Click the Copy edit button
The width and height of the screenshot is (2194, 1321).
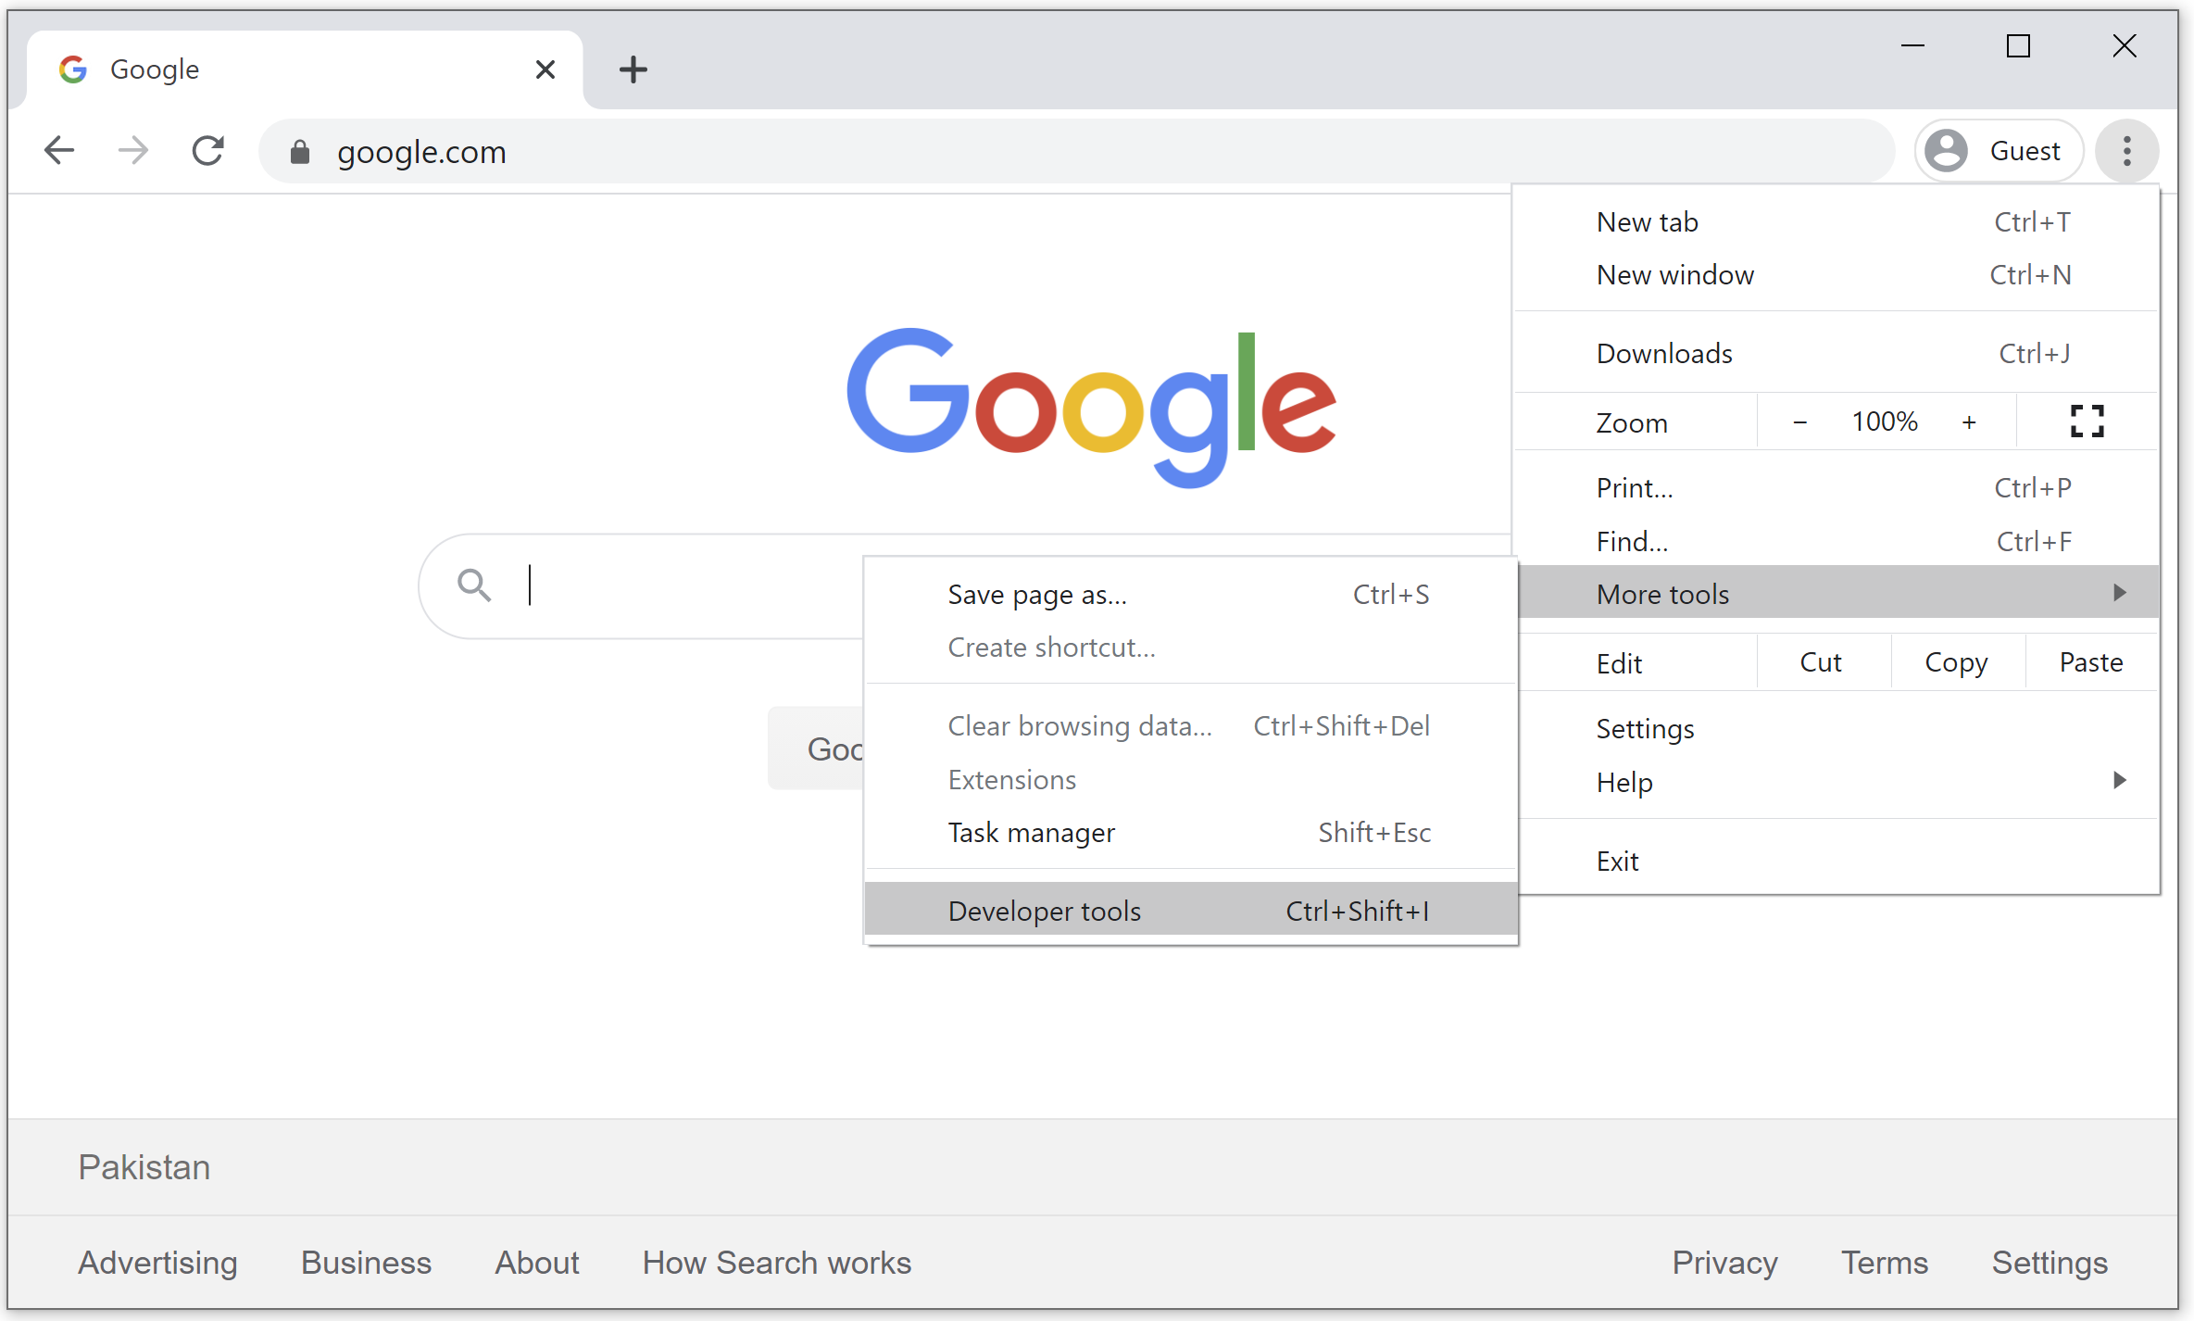click(1955, 662)
